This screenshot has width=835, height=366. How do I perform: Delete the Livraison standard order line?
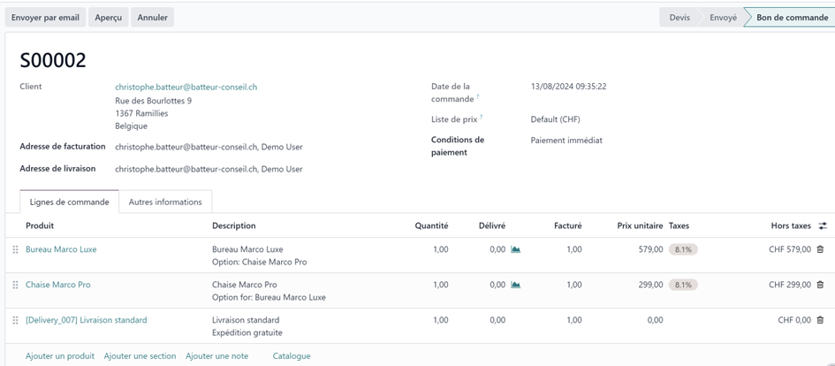[820, 320]
